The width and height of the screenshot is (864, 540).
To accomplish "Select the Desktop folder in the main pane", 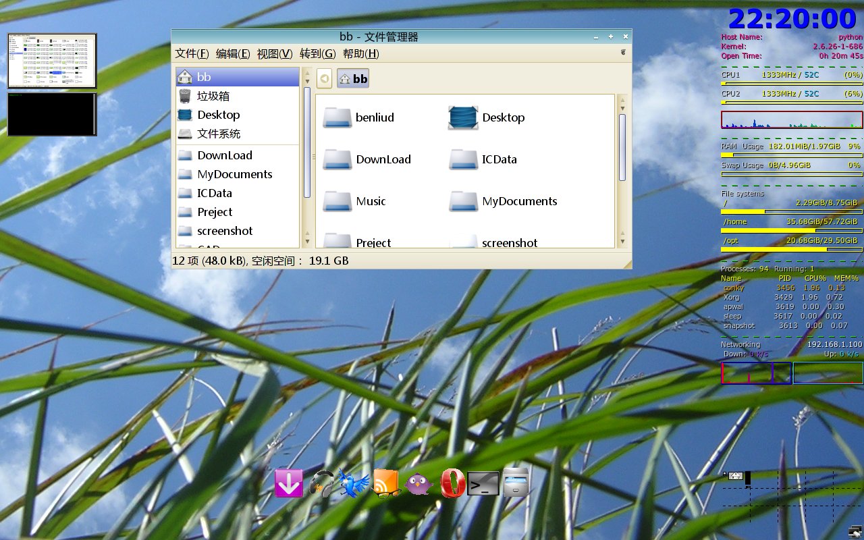I will click(486, 117).
